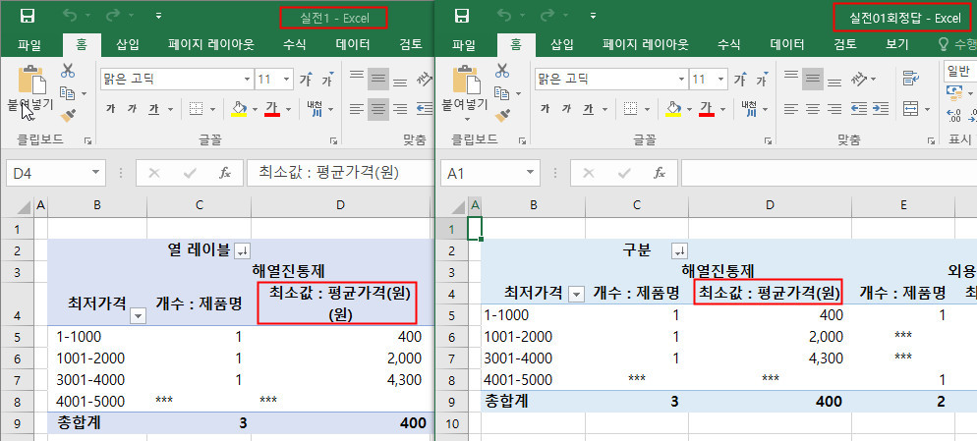Click the Undo arrow in 실전1 window
This screenshot has height=441, width=977.
tap(68, 17)
